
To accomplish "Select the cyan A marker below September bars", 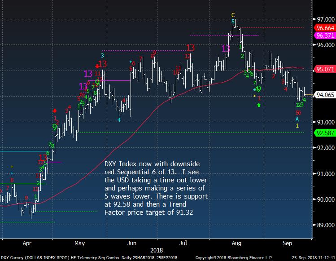I will 297,119.
